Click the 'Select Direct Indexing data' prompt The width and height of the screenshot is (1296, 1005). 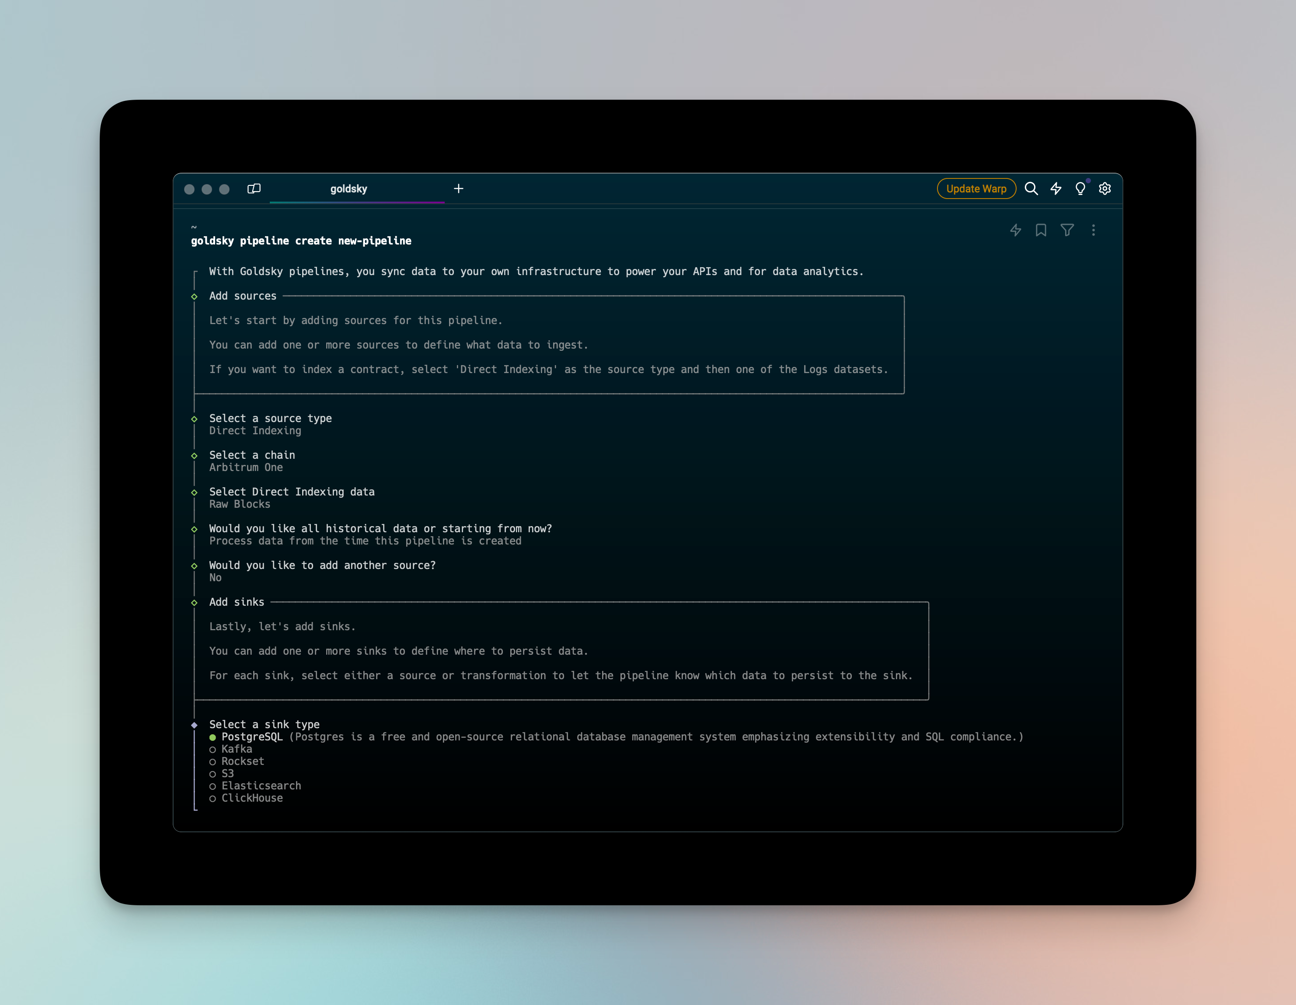[292, 492]
